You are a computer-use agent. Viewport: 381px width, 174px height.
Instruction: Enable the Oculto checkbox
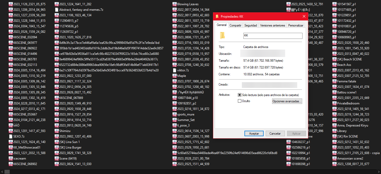pyautogui.click(x=239, y=101)
